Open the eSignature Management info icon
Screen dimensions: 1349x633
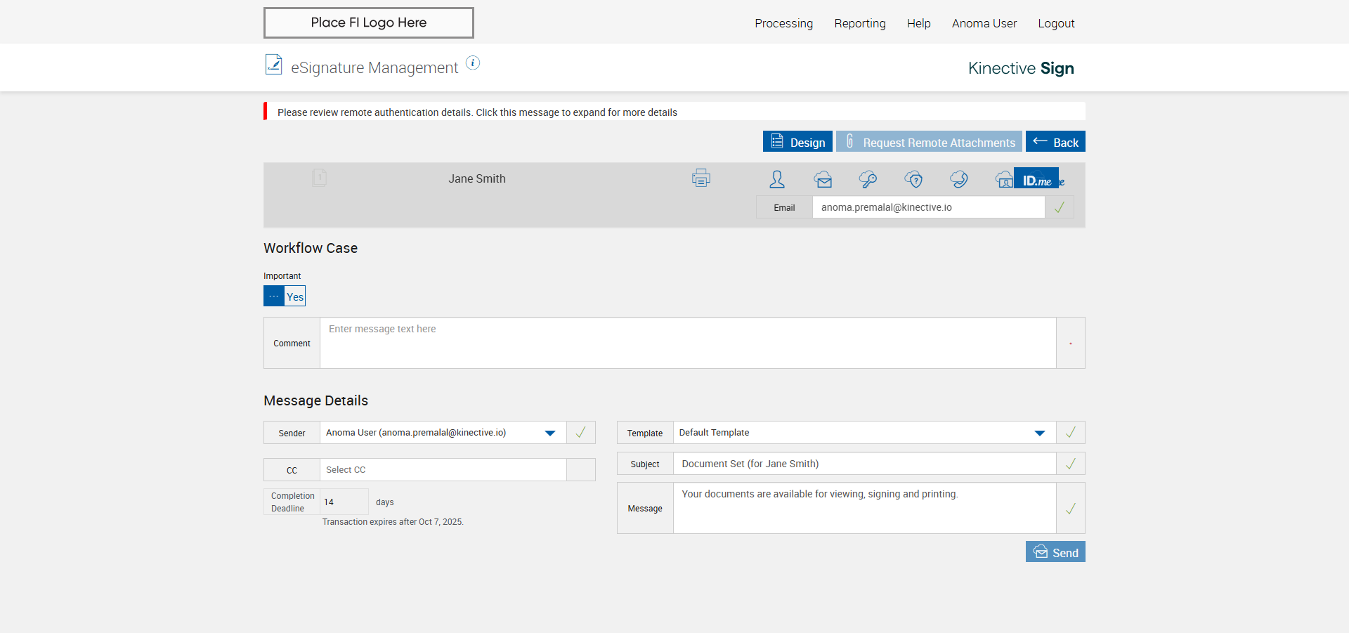(473, 63)
